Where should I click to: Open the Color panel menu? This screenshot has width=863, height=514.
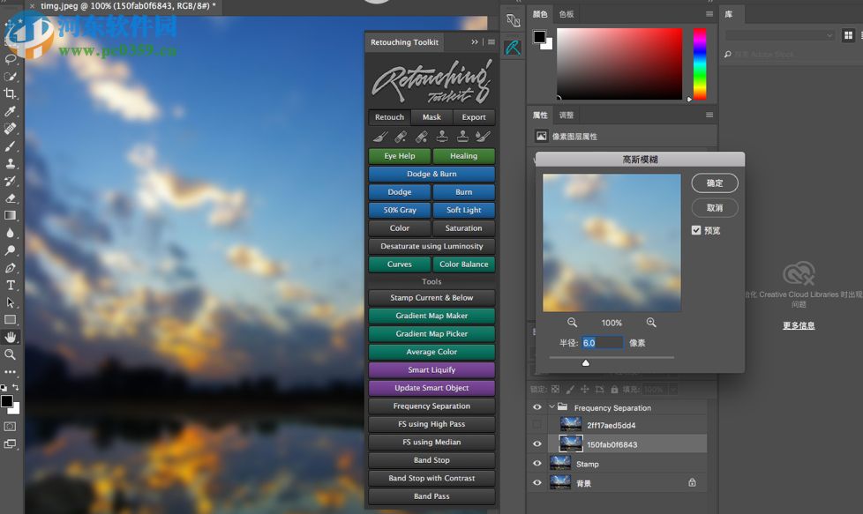[709, 14]
